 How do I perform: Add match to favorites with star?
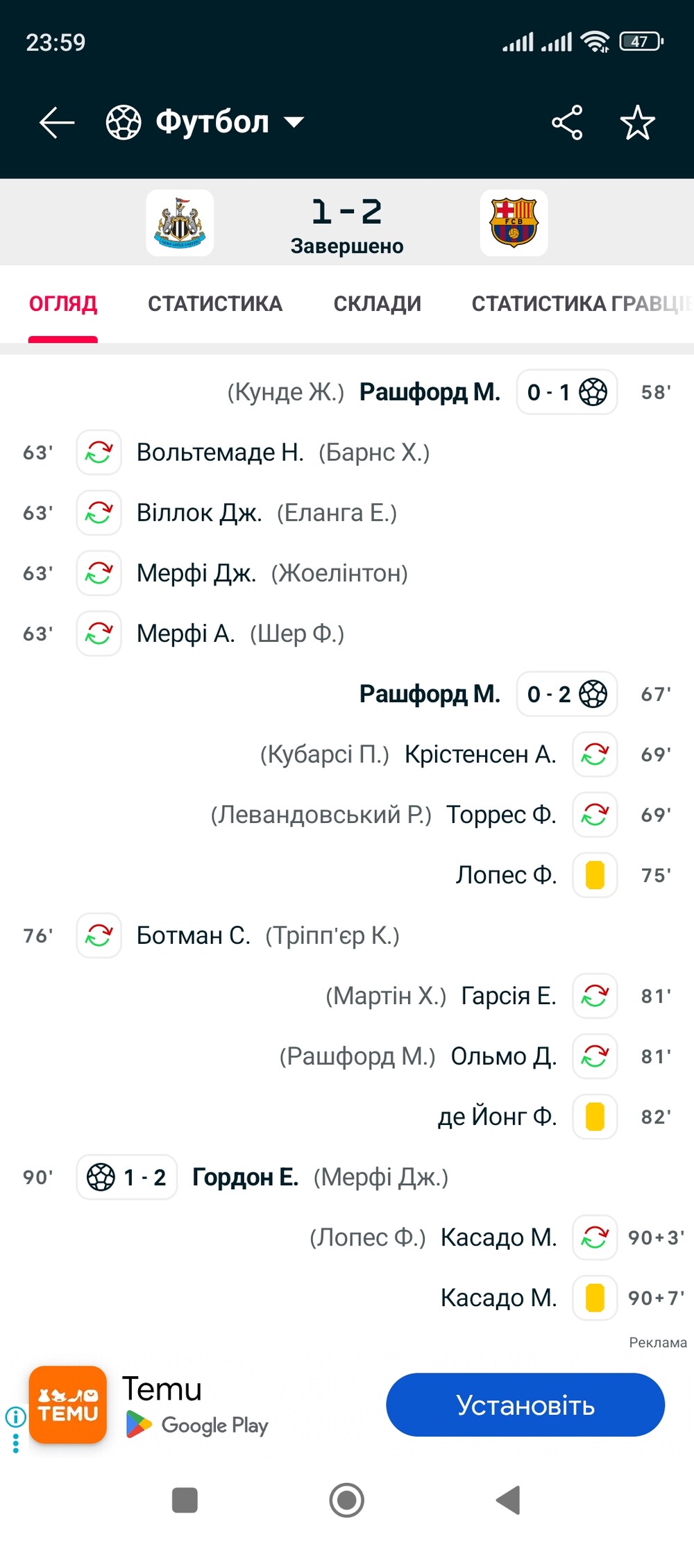(x=637, y=123)
